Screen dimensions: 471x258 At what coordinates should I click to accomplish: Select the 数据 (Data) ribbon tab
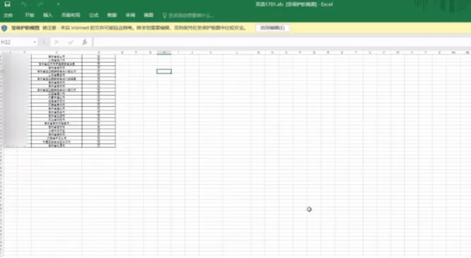click(112, 15)
